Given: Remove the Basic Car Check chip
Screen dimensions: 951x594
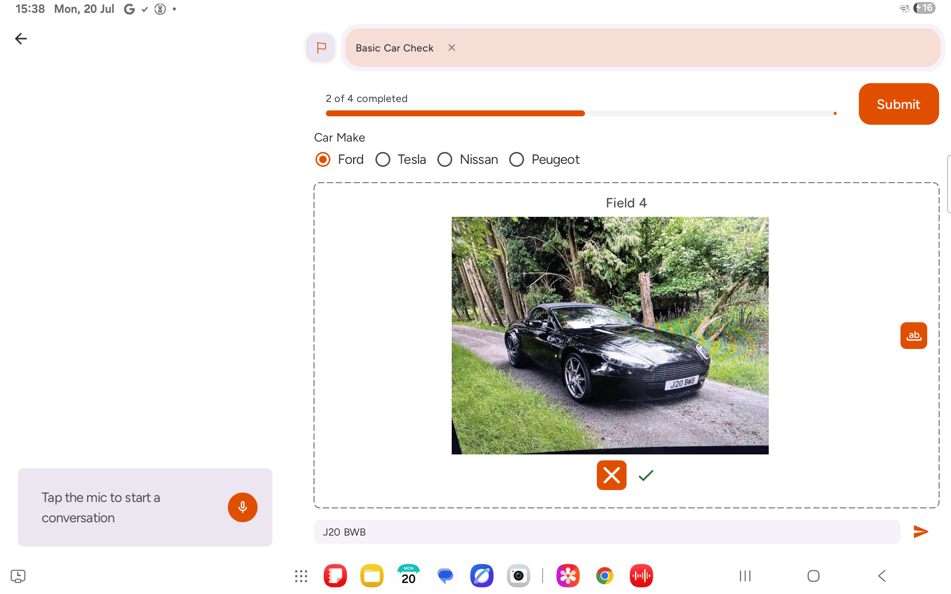Looking at the screenshot, I should click(x=452, y=48).
